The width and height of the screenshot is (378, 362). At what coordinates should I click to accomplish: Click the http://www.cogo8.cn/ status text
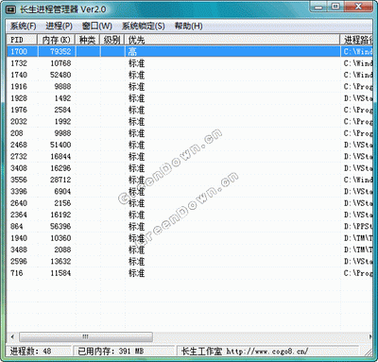click(266, 351)
